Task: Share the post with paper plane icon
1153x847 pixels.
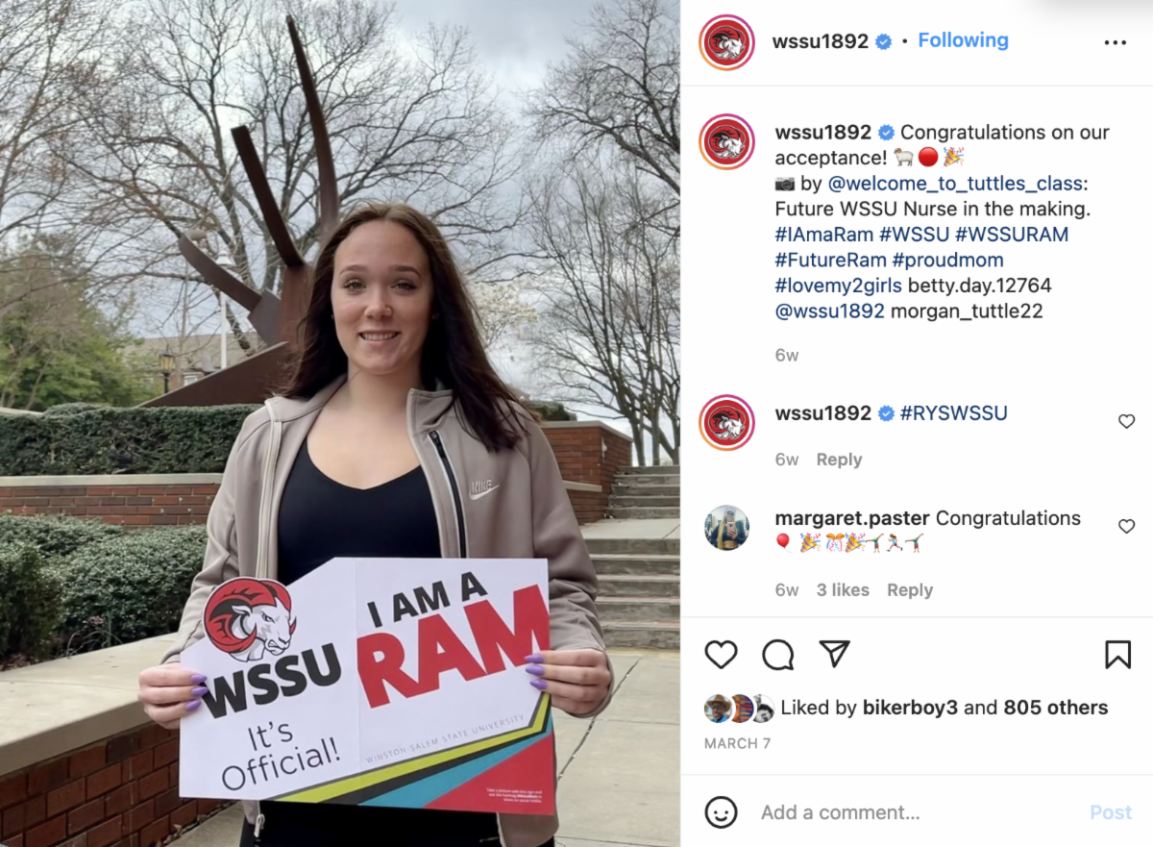Action: [x=835, y=655]
